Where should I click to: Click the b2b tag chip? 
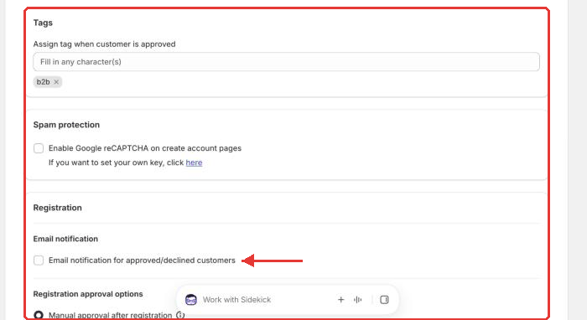(x=48, y=82)
